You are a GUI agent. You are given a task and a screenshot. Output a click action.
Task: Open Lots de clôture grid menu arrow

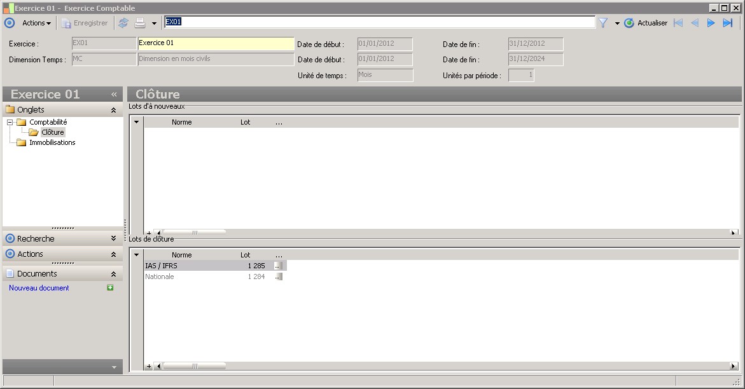[136, 255]
